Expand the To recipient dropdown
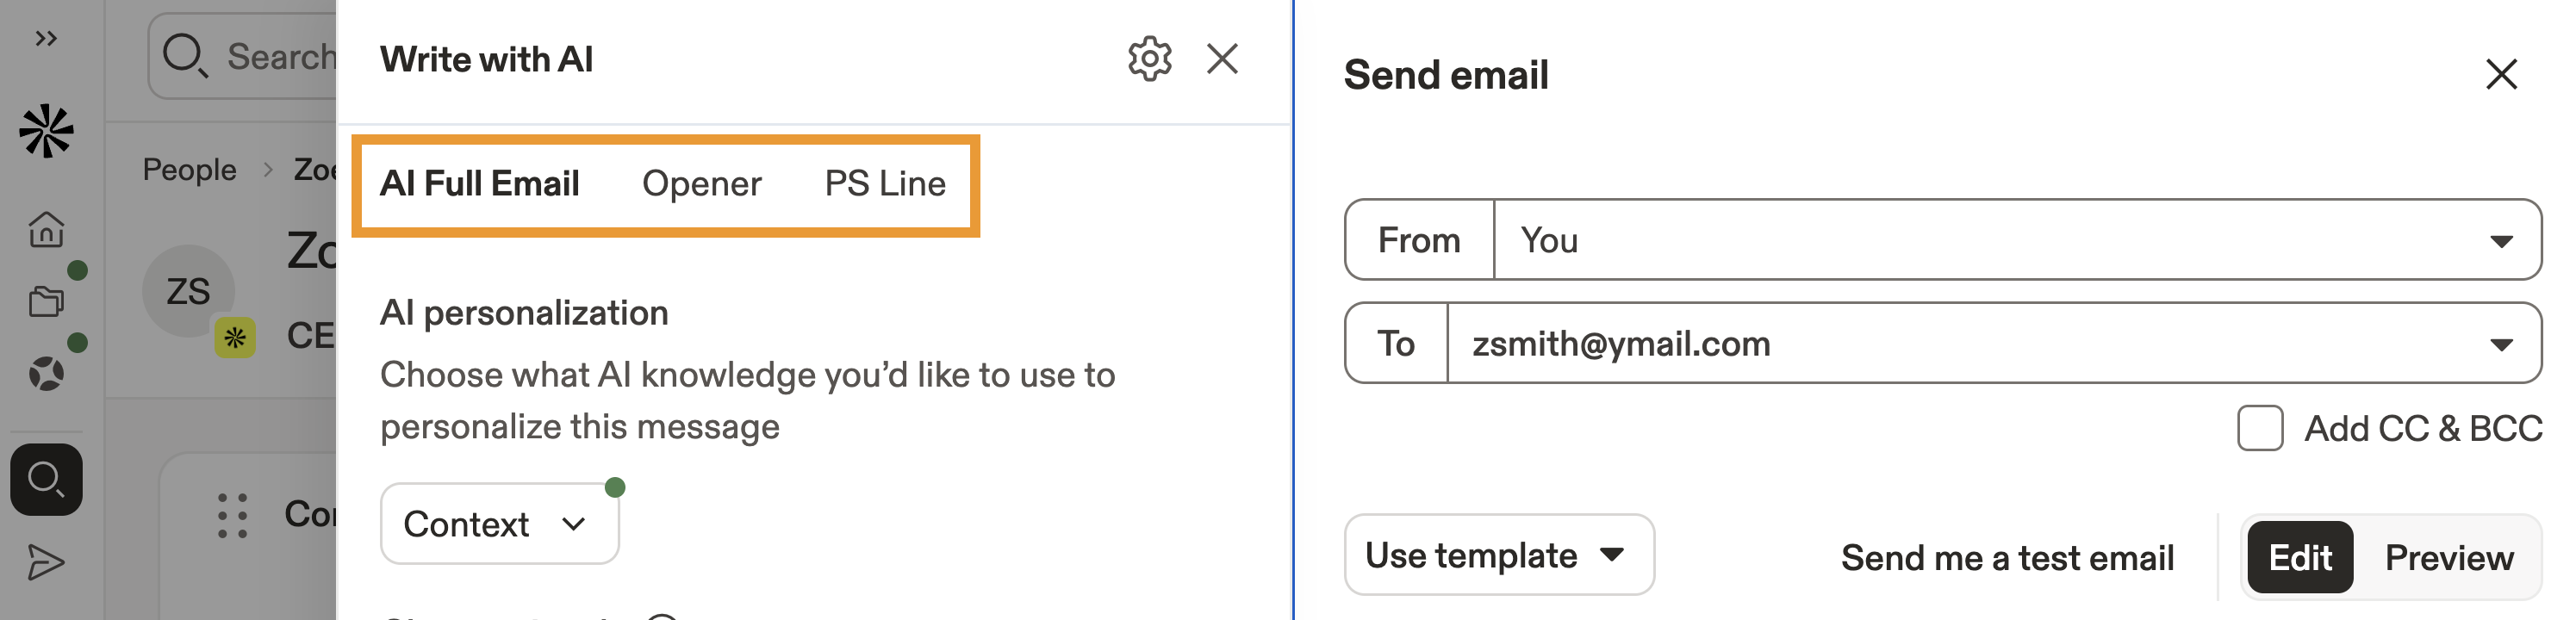 coord(2499,344)
